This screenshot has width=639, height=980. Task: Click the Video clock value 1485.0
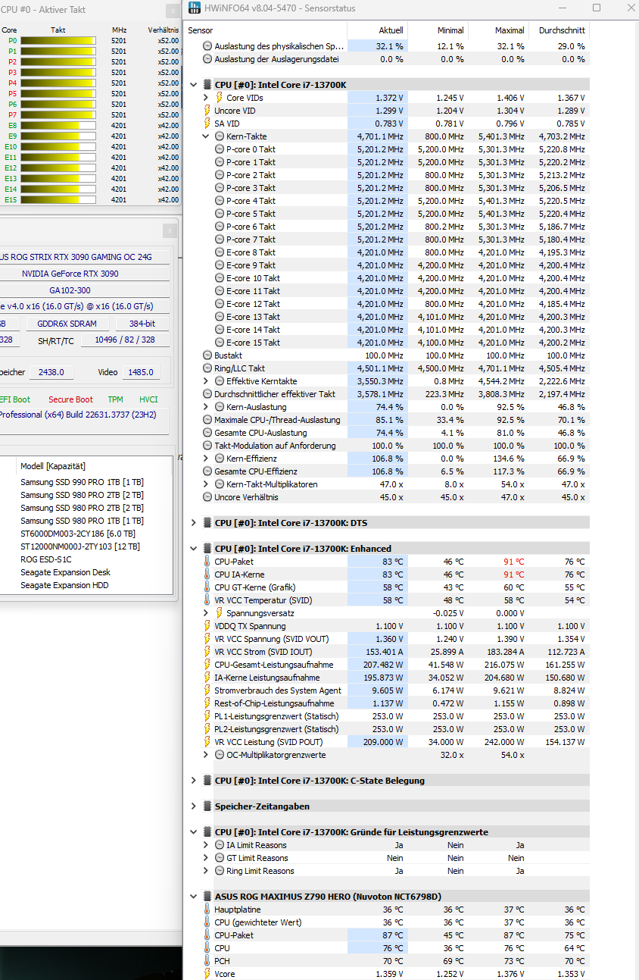tap(140, 372)
